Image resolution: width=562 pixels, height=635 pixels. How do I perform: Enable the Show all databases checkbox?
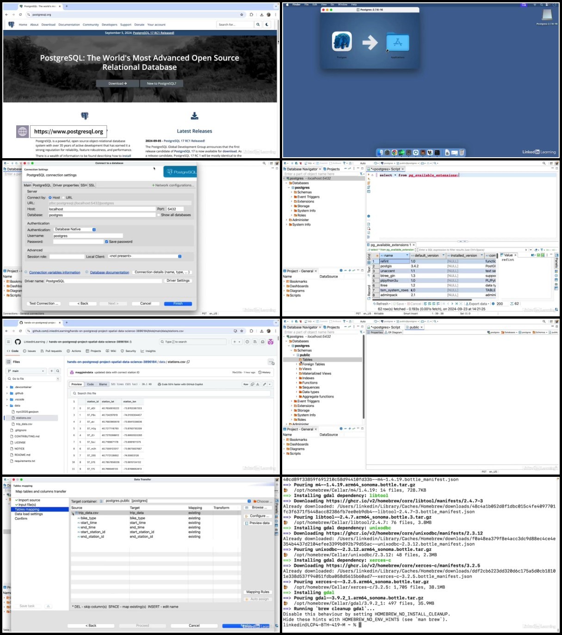[x=159, y=215]
